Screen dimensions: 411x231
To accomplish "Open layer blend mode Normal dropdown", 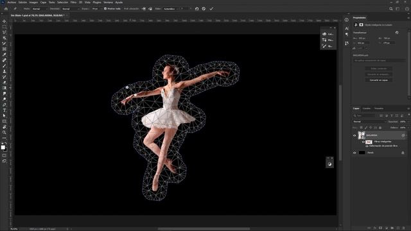I will tap(369, 121).
